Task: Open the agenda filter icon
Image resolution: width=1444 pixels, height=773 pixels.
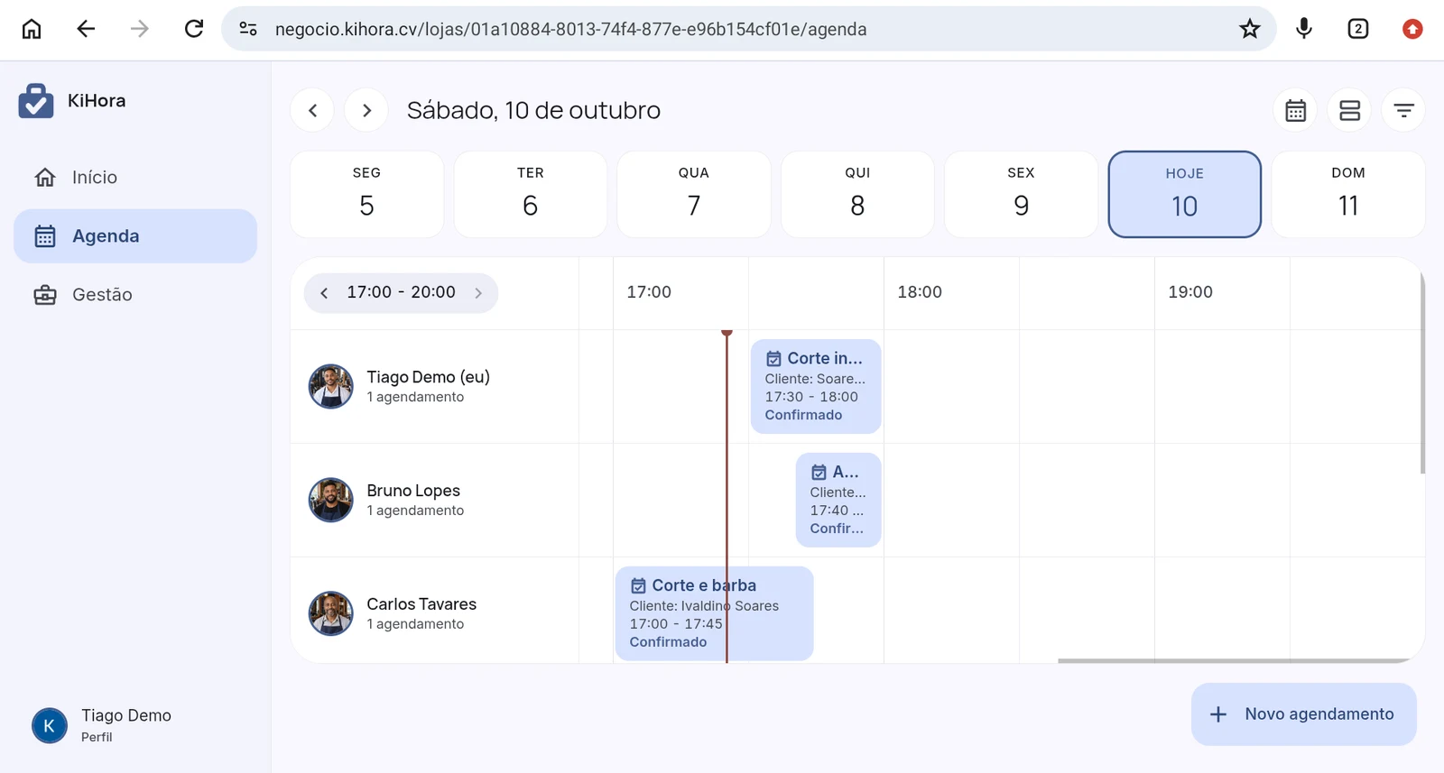Action: (x=1403, y=110)
